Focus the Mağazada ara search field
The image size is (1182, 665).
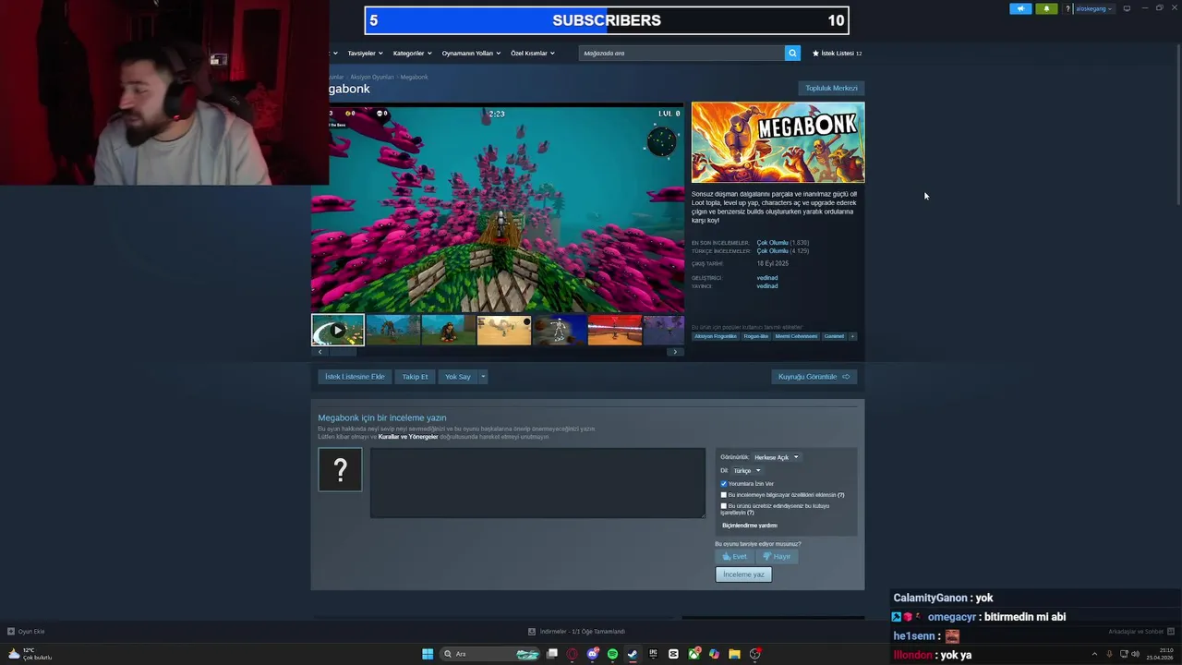point(681,53)
